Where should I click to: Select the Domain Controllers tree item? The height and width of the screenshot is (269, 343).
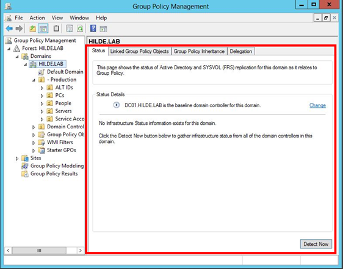[65, 127]
